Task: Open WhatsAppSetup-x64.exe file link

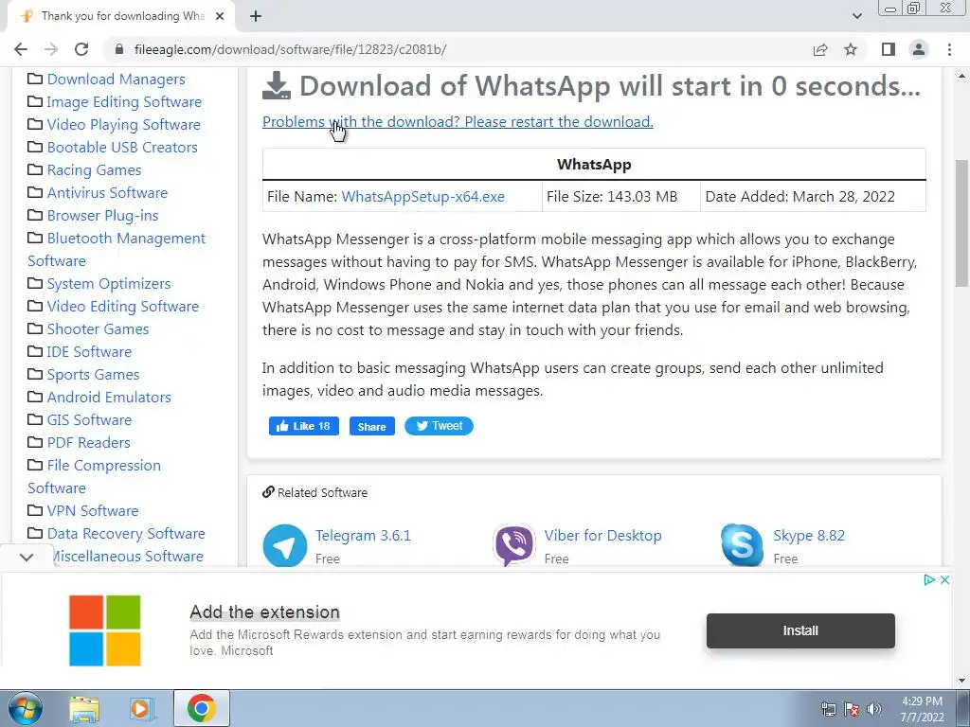Action: 423,197
